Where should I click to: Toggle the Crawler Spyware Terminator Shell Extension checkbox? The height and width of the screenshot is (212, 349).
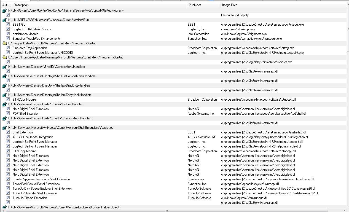[8, 179]
